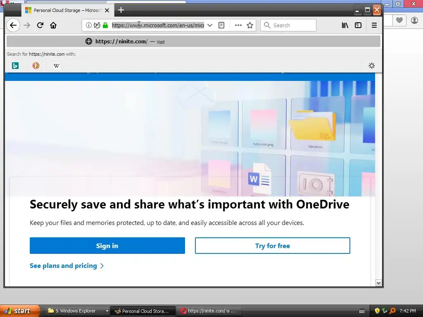Show site information via the info icon

(x=88, y=25)
